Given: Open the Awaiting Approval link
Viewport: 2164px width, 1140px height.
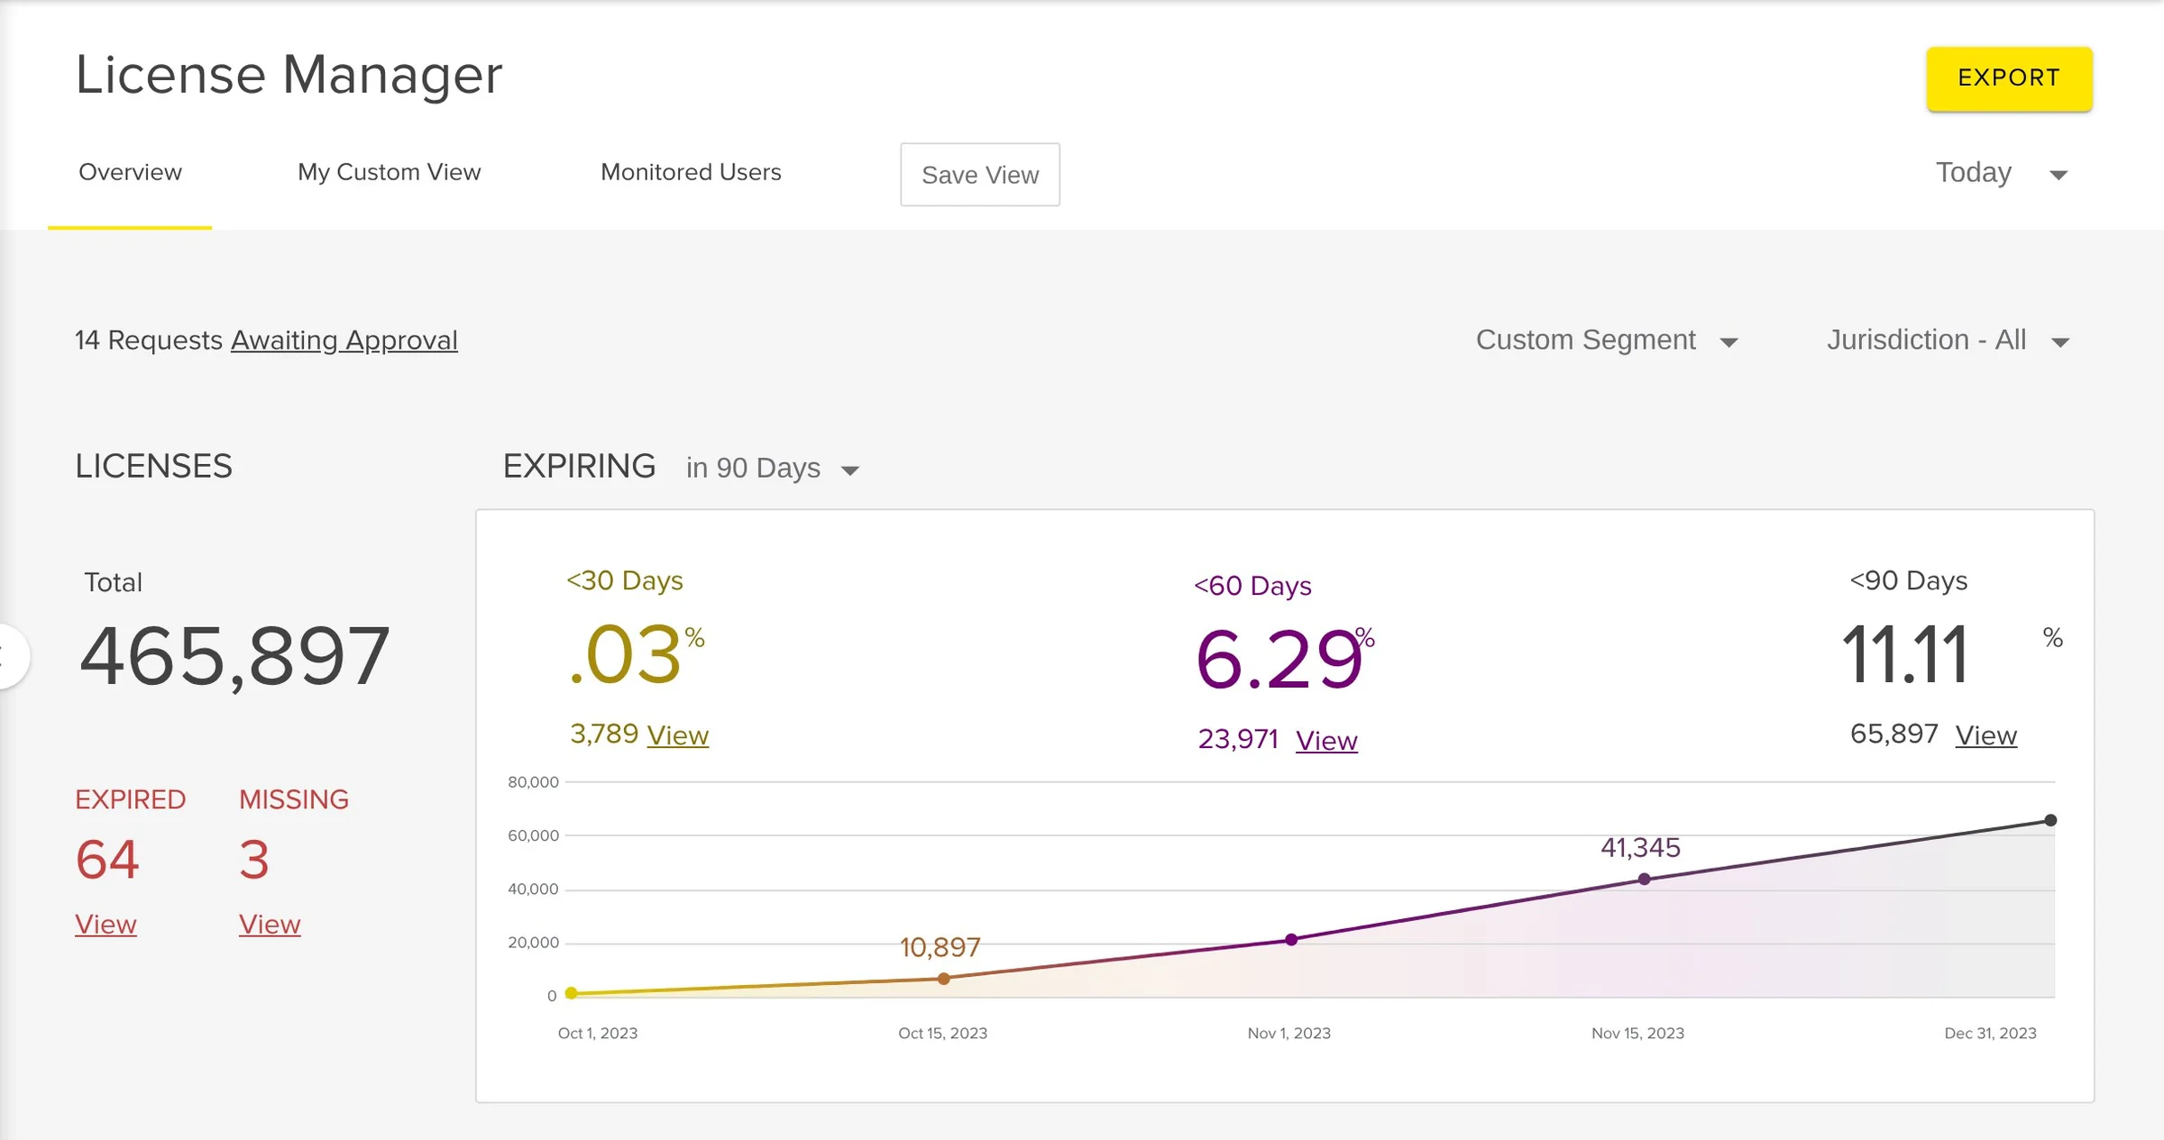Looking at the screenshot, I should (344, 340).
